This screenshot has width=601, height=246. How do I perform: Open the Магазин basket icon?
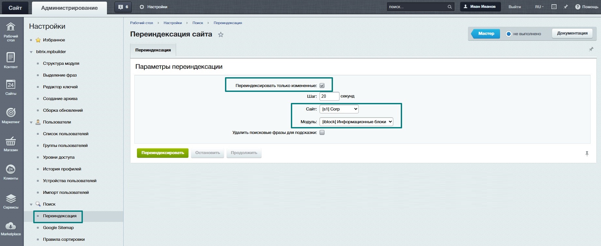(x=11, y=141)
